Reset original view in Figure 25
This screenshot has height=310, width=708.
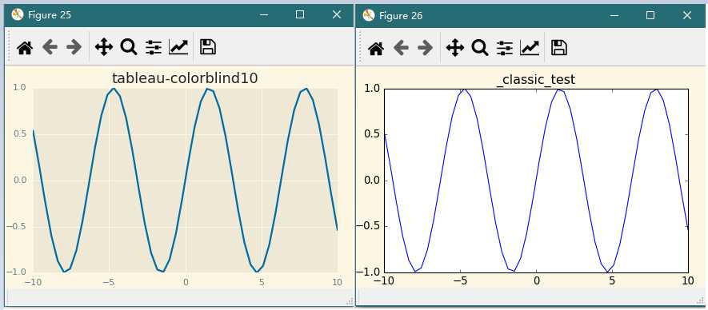click(24, 47)
